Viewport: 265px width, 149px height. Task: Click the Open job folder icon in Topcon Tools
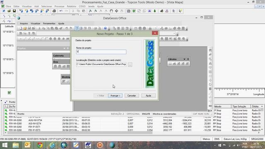pyautogui.click(x=9, y=11)
